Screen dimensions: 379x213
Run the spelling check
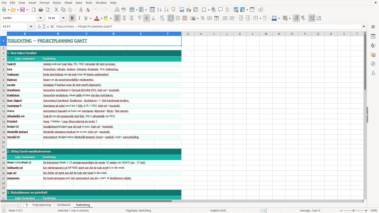pyautogui.click(x=124, y=10)
